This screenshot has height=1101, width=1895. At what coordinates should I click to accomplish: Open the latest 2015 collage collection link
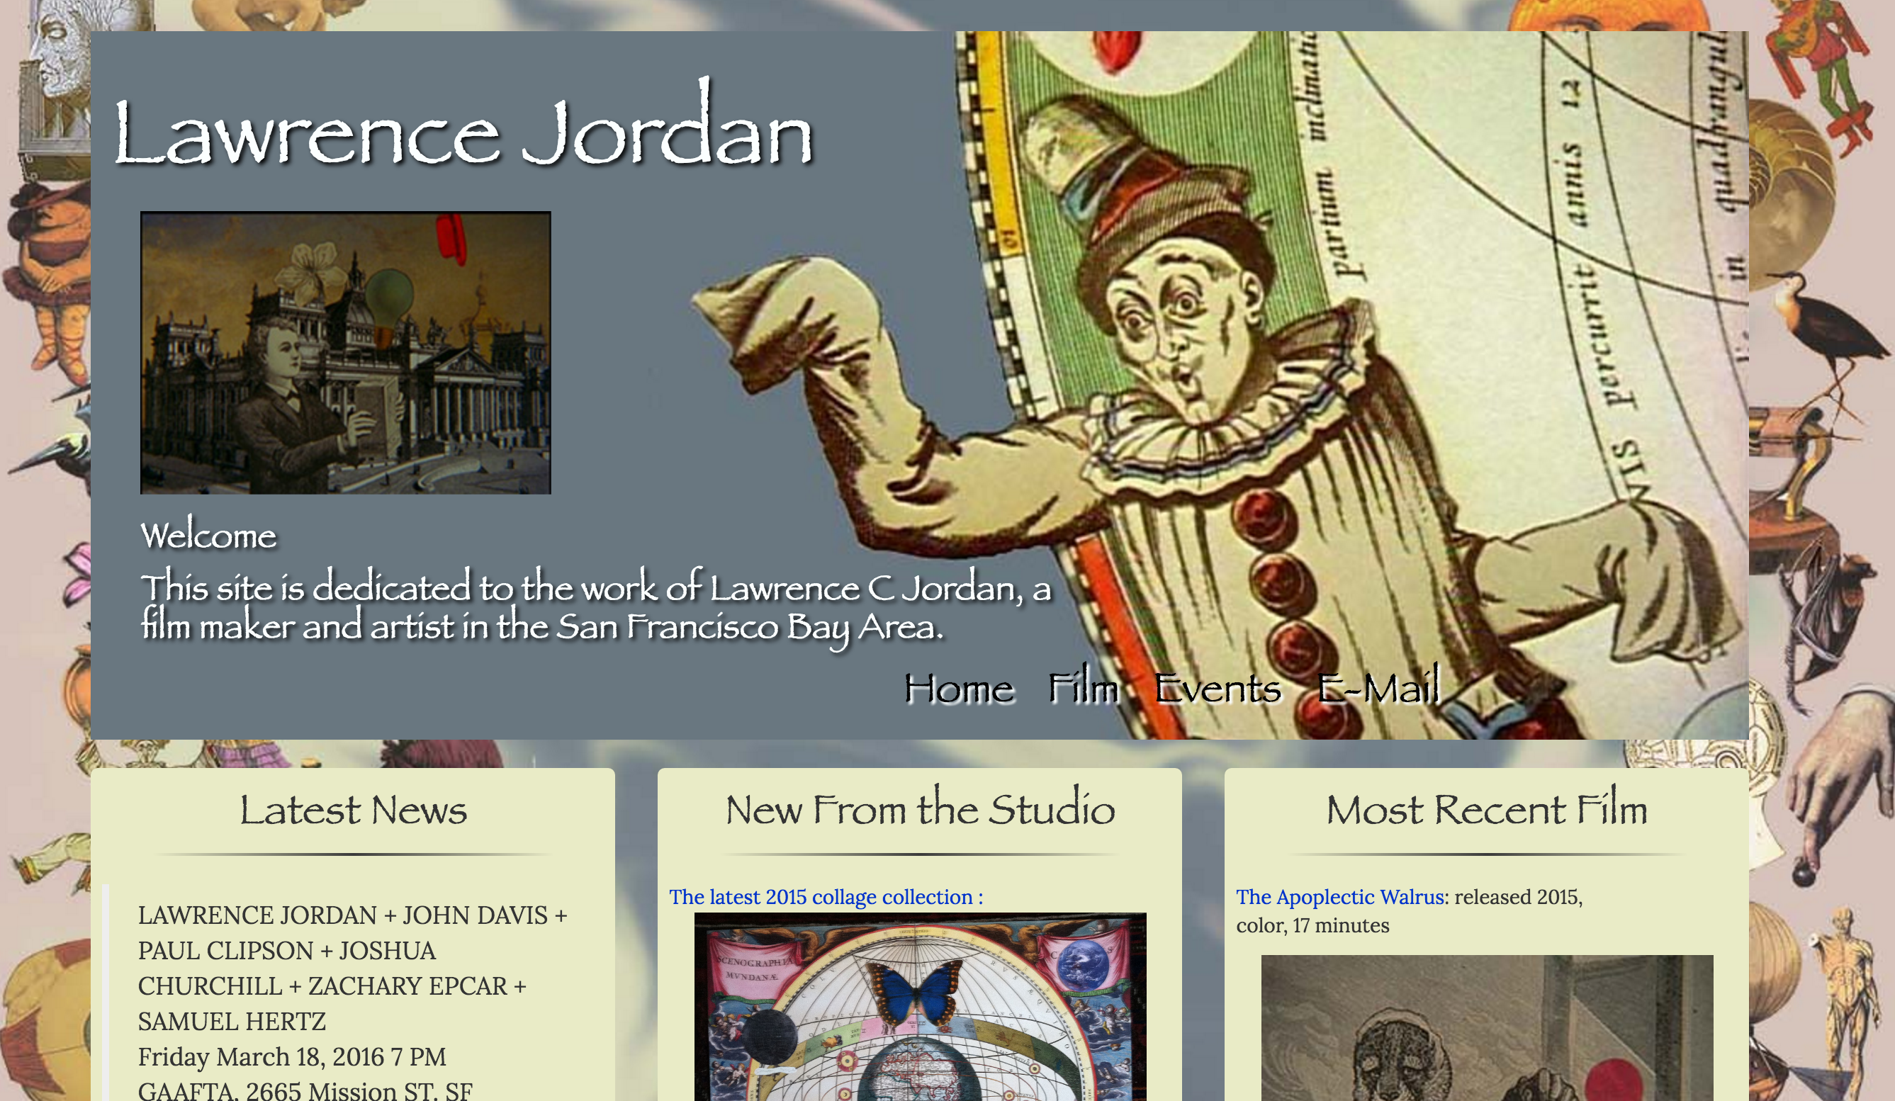[826, 896]
